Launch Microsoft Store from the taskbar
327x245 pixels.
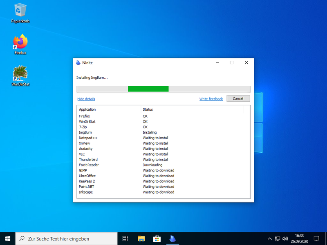coord(157,238)
